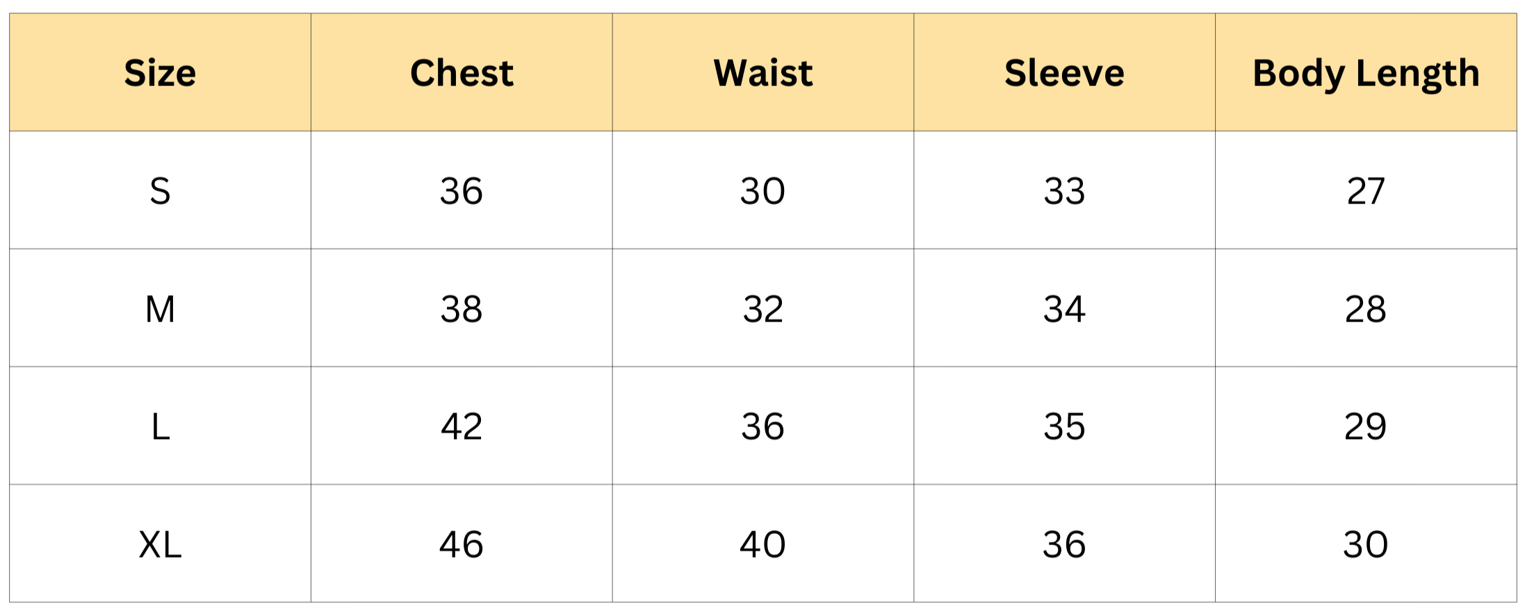
Task: Click the Sleeve column header
Action: point(1064,73)
